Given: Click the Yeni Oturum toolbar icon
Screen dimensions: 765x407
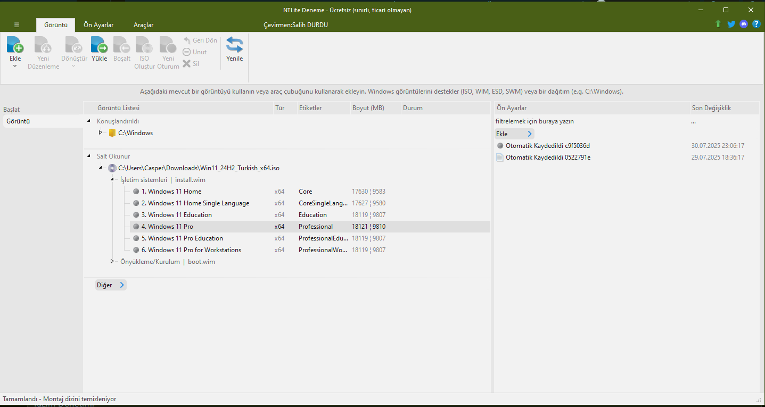Looking at the screenshot, I should click(x=168, y=45).
